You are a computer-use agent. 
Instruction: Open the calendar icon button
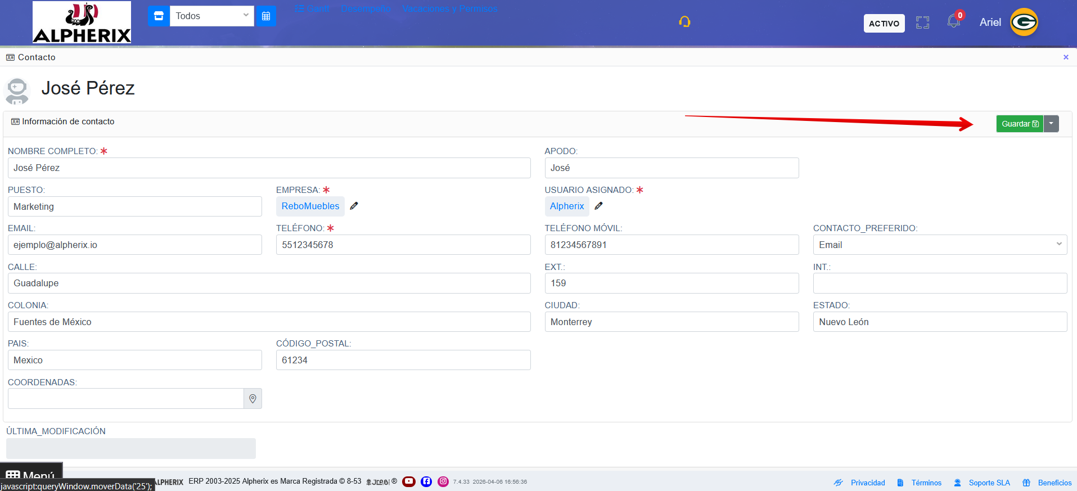[x=266, y=16]
